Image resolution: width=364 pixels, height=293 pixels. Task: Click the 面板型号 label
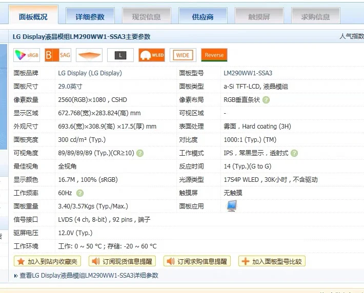[x=191, y=73]
